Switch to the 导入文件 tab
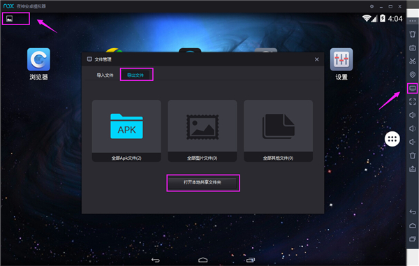Screen dimensions: 419x266 [105, 75]
